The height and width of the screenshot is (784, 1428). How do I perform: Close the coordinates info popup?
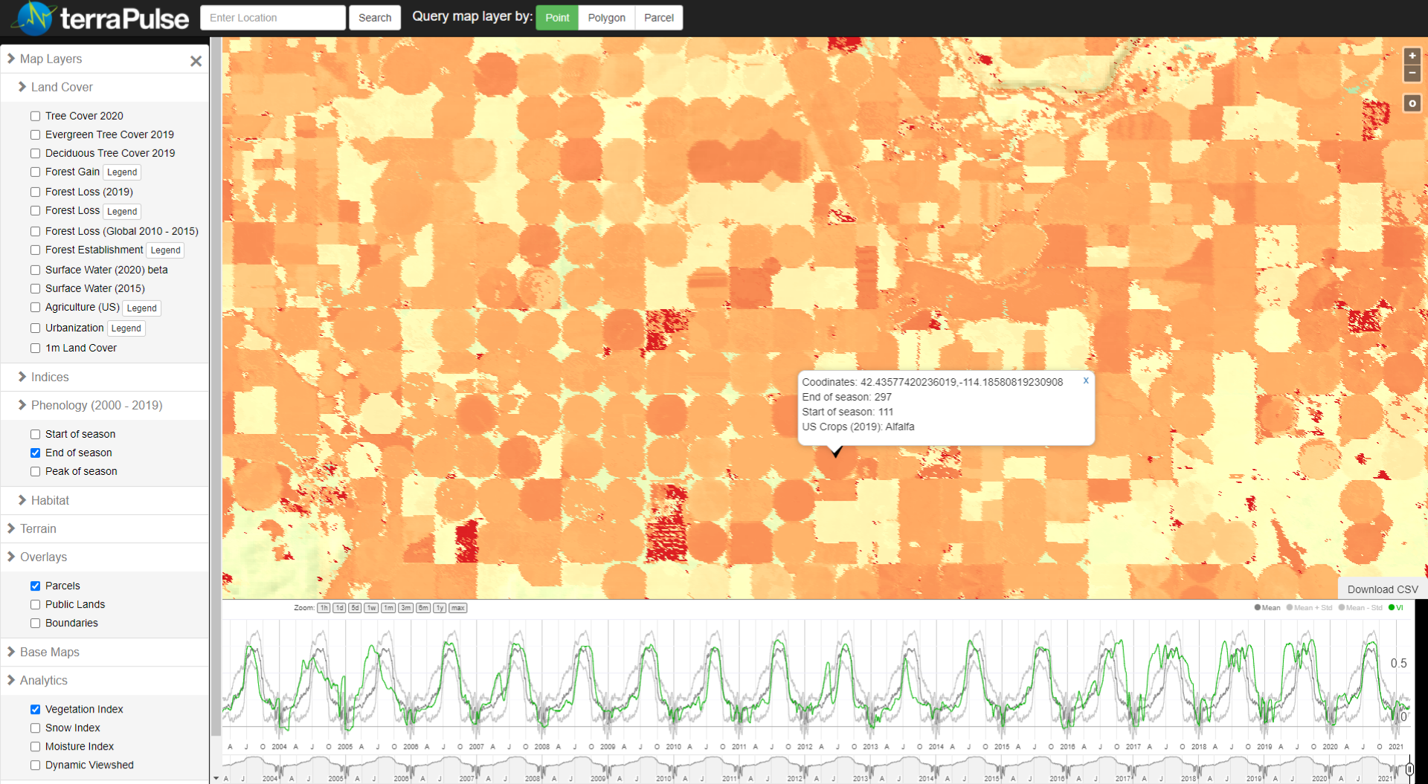tap(1086, 380)
